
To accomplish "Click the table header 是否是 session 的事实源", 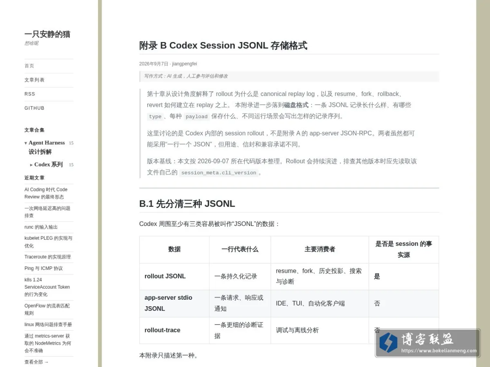I will click(x=404, y=249).
